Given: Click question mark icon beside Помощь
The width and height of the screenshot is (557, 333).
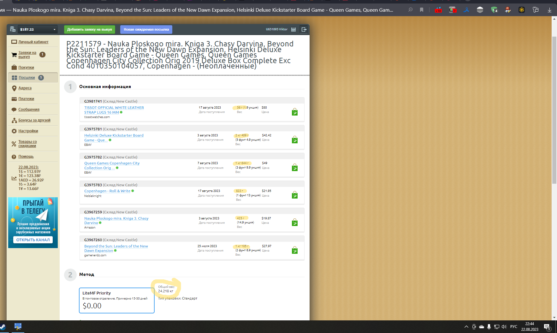Looking at the screenshot, I should click(x=14, y=157).
